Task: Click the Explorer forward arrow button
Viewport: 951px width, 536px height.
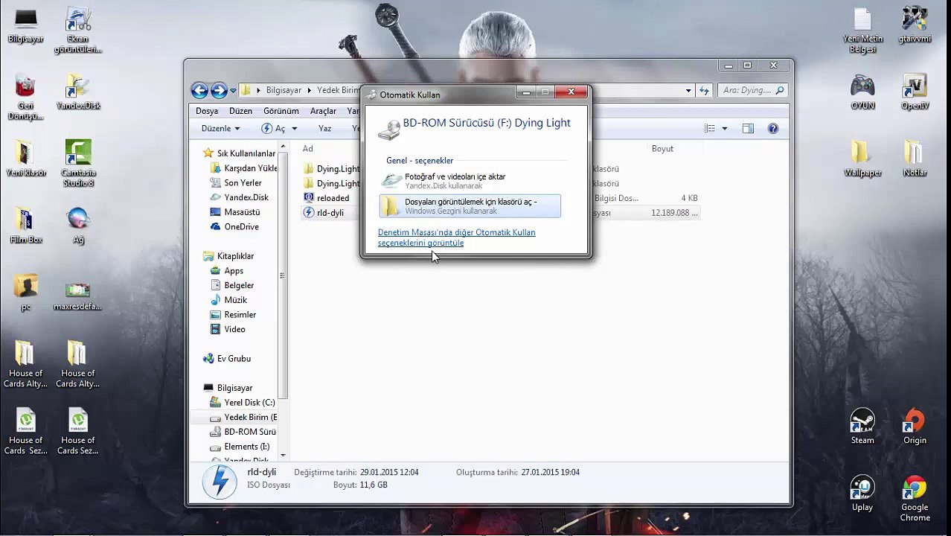Action: [219, 91]
